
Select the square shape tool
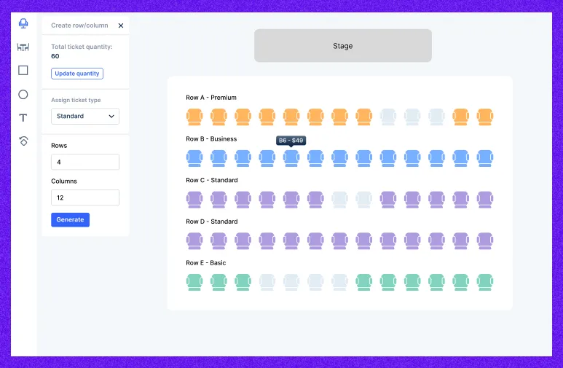click(23, 71)
